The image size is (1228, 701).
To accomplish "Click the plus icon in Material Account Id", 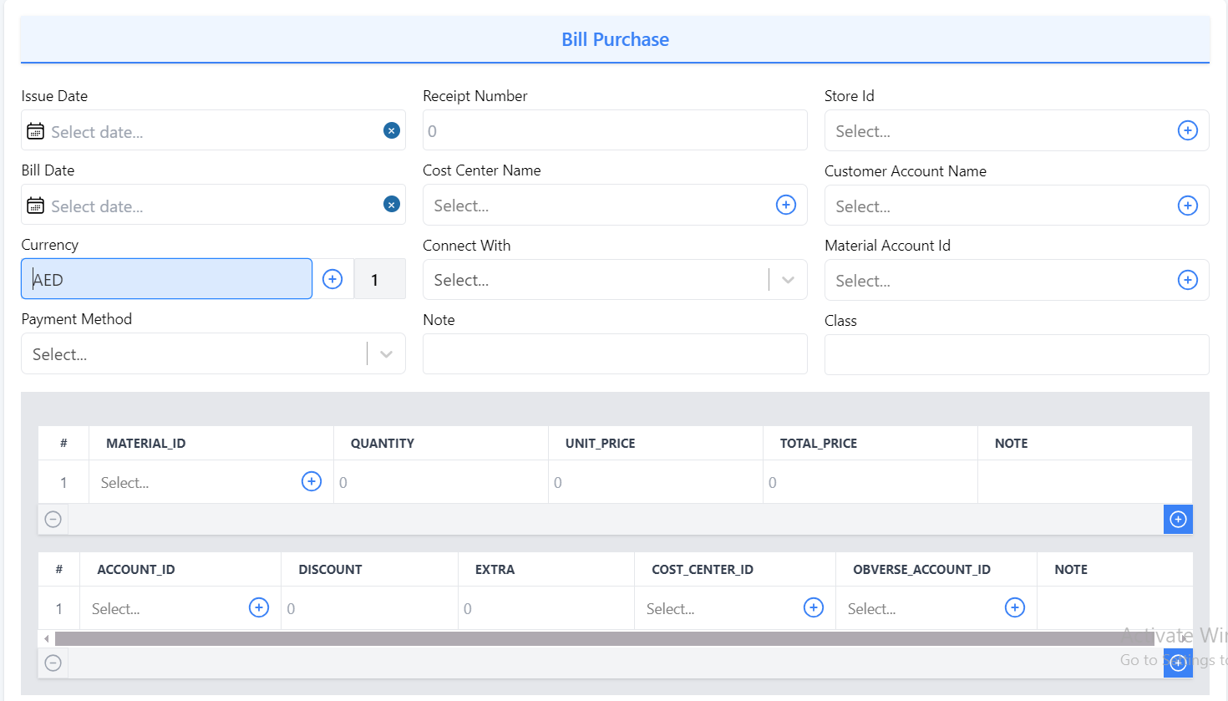I will coord(1187,280).
